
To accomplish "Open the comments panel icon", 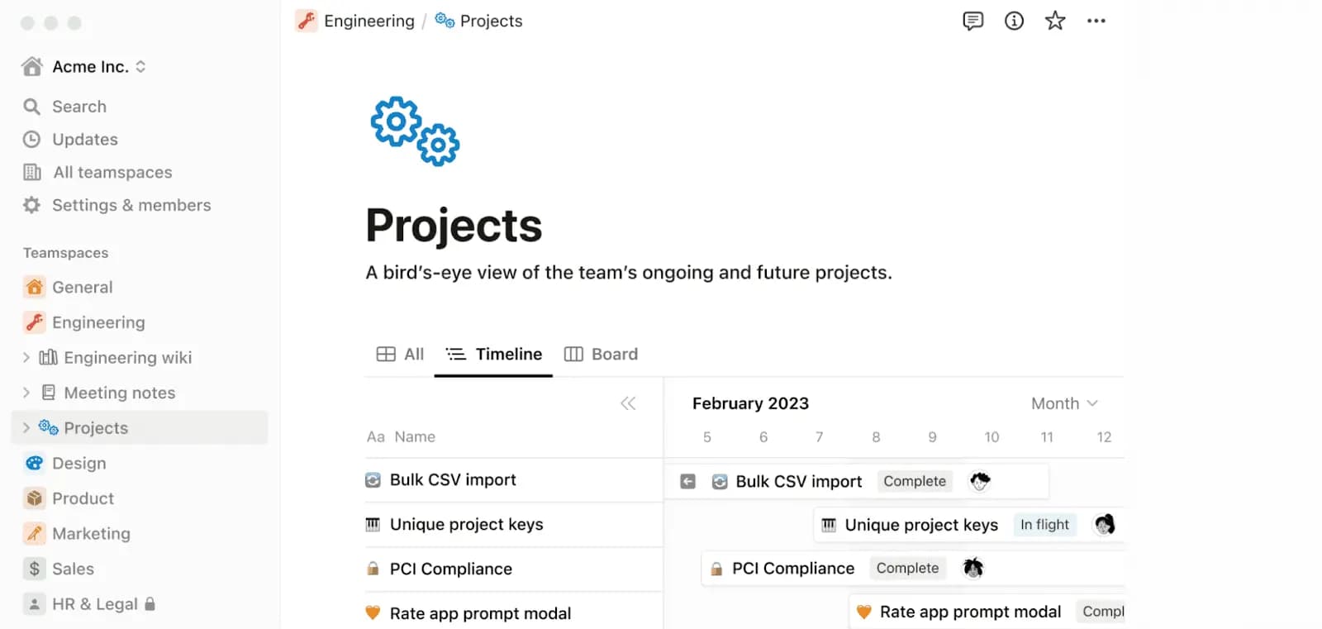I will tap(972, 21).
